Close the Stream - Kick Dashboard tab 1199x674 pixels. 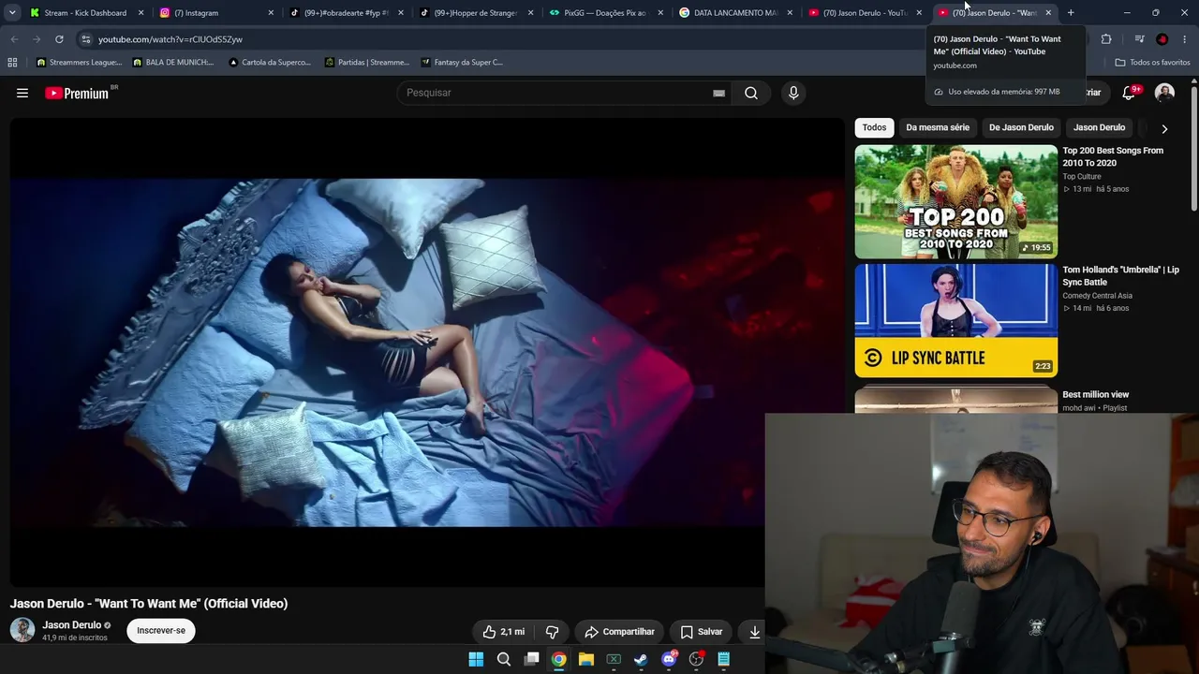coord(141,13)
